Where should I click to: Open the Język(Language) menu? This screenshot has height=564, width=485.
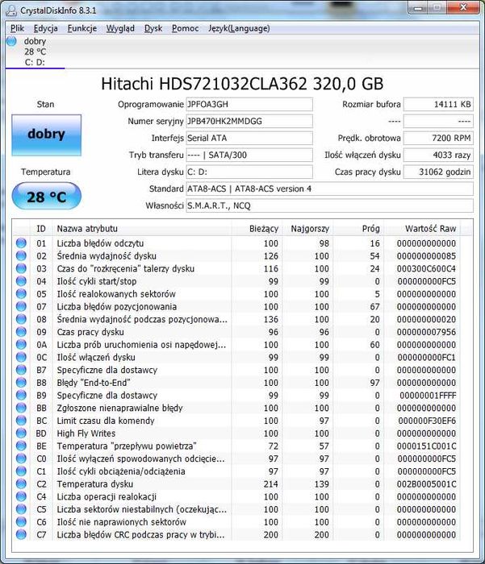239,28
